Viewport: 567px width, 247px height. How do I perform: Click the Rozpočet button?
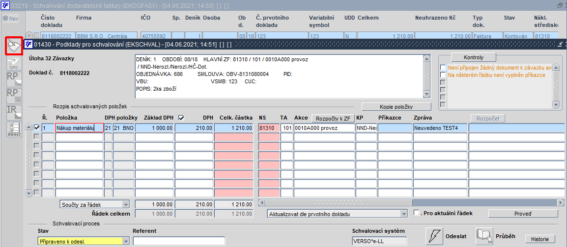coord(487,118)
